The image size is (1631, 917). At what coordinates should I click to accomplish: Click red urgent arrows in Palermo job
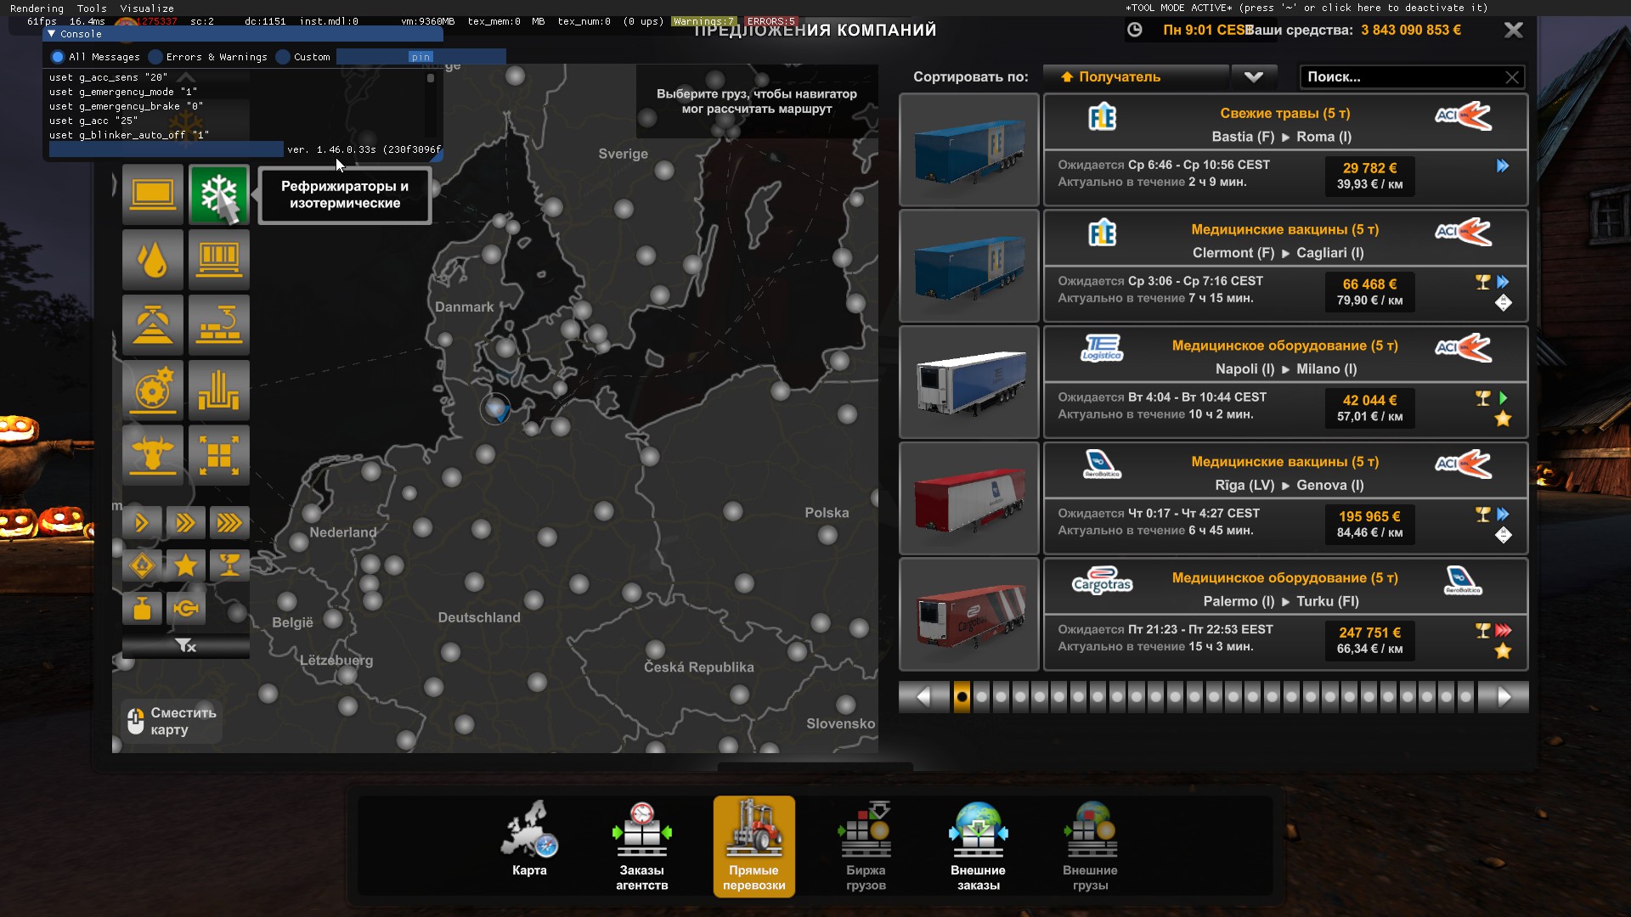tap(1504, 630)
